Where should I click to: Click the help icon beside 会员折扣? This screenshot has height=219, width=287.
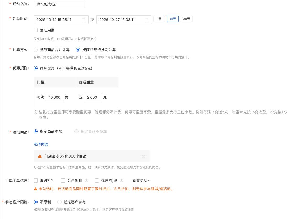coord(87,180)
